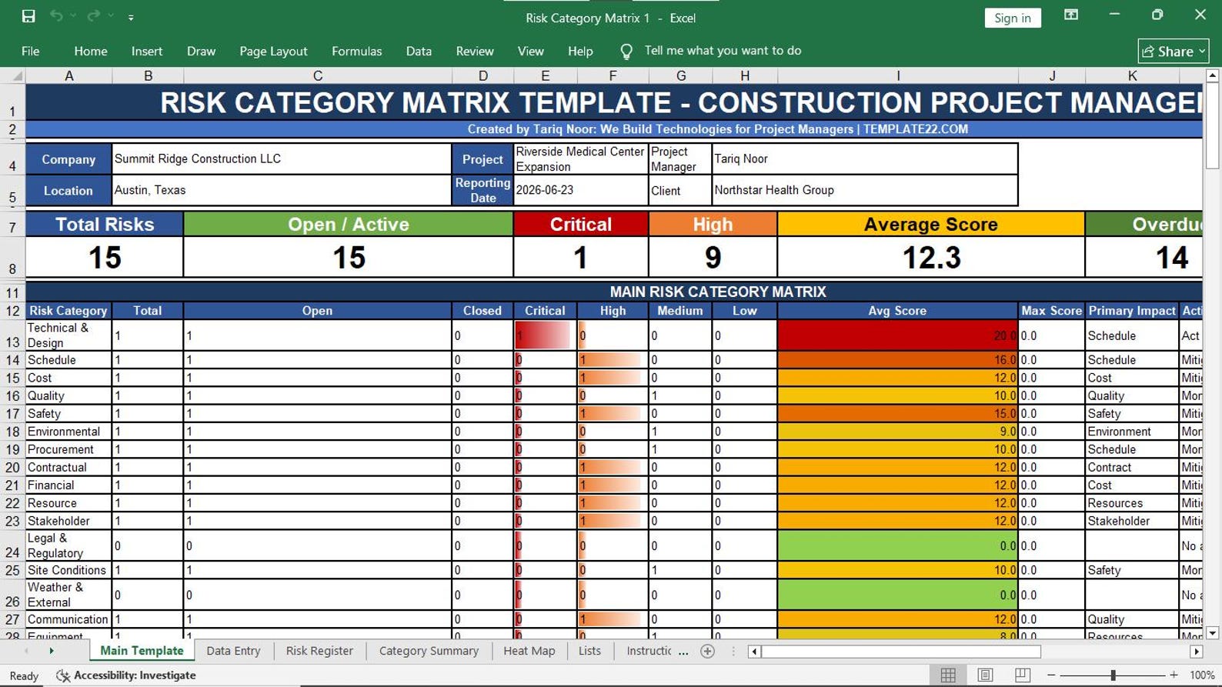
Task: Open the Help ribbon tab
Action: (580, 51)
